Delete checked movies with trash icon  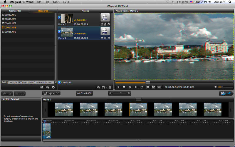(110, 87)
